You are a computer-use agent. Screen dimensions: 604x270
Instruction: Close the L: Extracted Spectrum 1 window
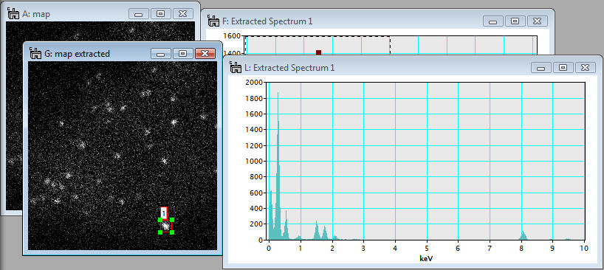click(x=585, y=68)
